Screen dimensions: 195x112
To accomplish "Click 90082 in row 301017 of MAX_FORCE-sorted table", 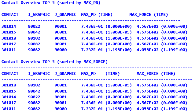I will (34, 103).
